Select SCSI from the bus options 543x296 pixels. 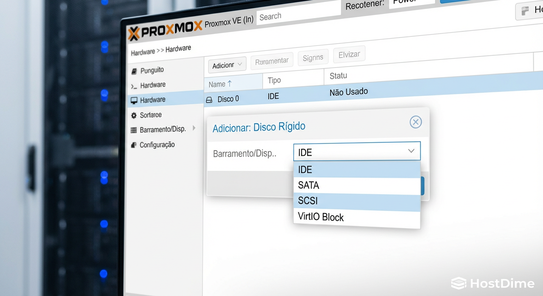(307, 200)
